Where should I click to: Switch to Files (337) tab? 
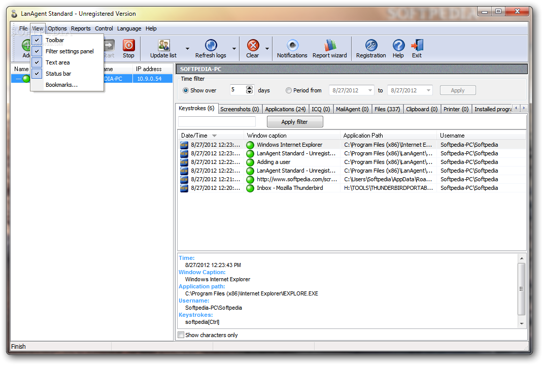click(387, 109)
